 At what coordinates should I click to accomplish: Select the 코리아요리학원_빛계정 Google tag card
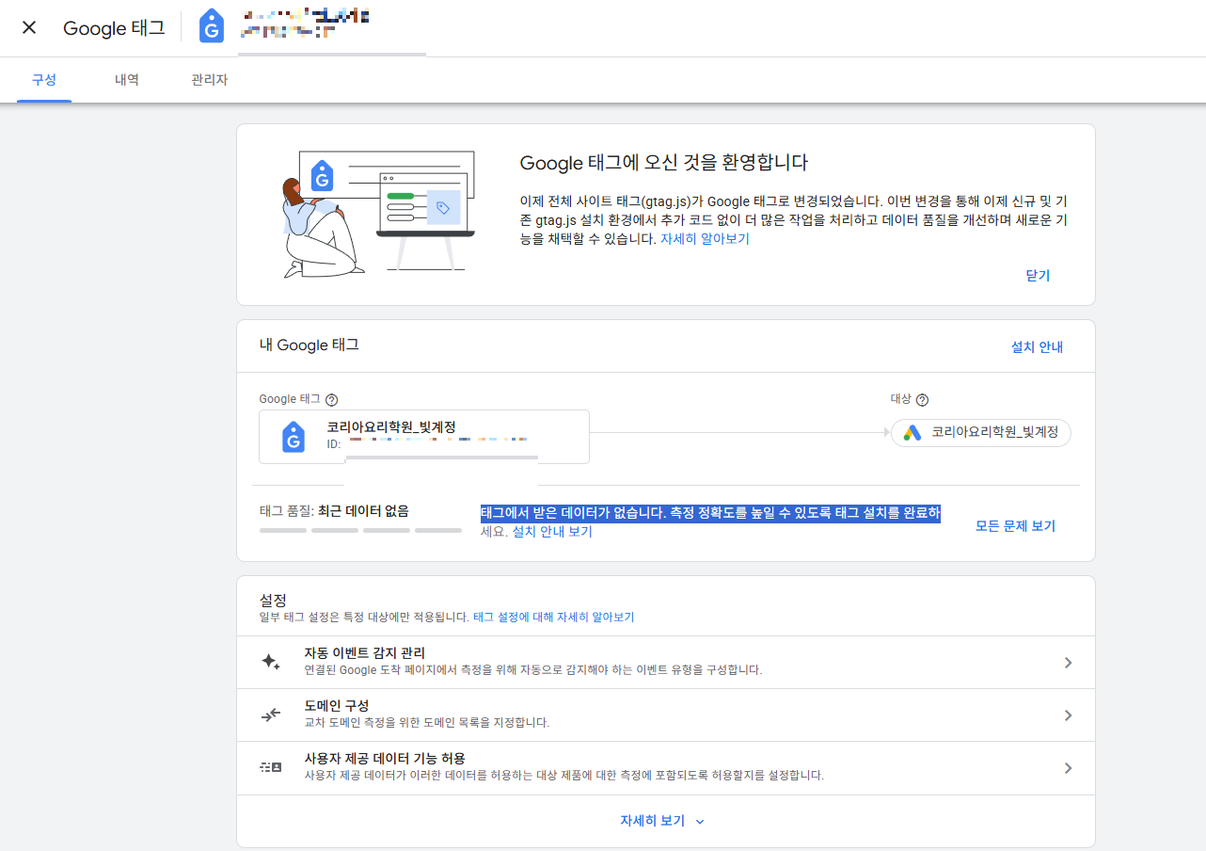pos(424,437)
